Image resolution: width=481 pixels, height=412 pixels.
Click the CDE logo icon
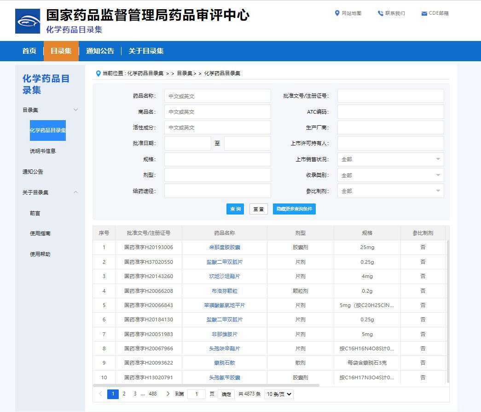(x=28, y=21)
